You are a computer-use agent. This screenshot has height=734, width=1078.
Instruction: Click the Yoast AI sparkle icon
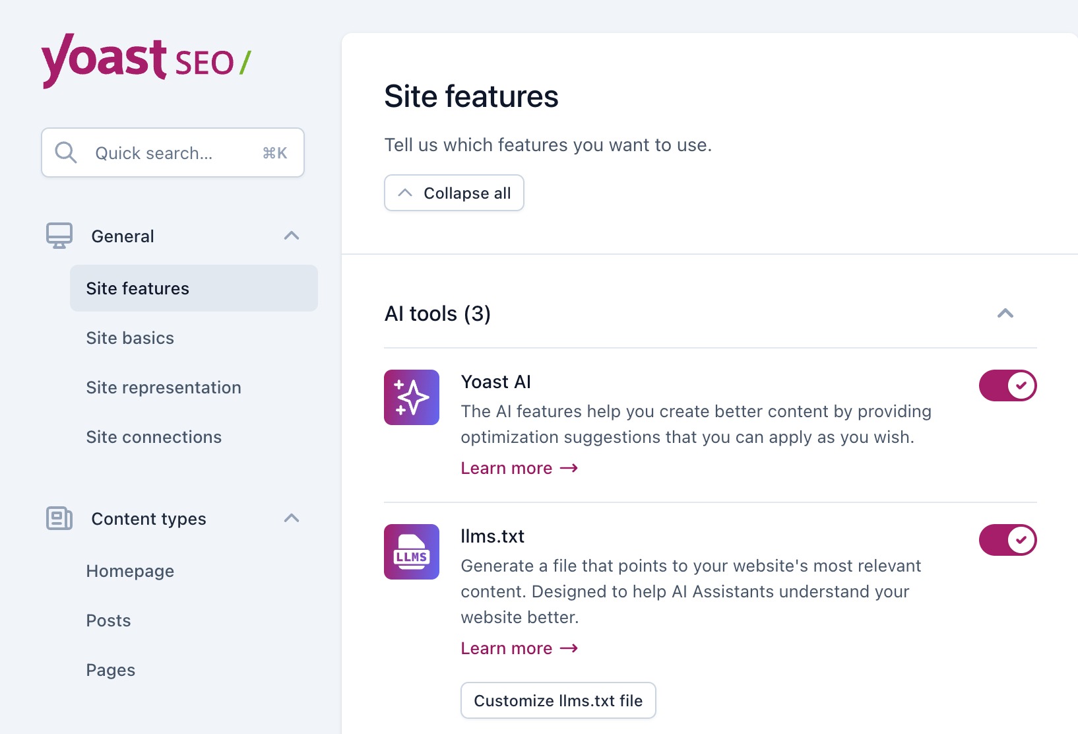[x=412, y=397]
